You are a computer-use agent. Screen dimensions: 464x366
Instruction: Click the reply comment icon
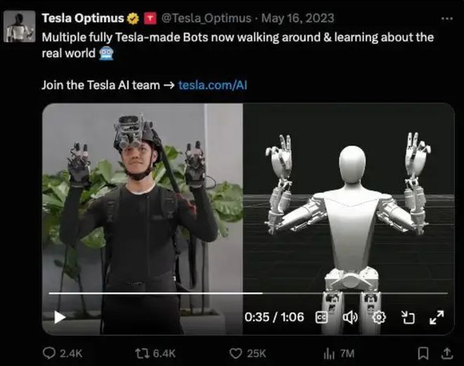tap(50, 353)
